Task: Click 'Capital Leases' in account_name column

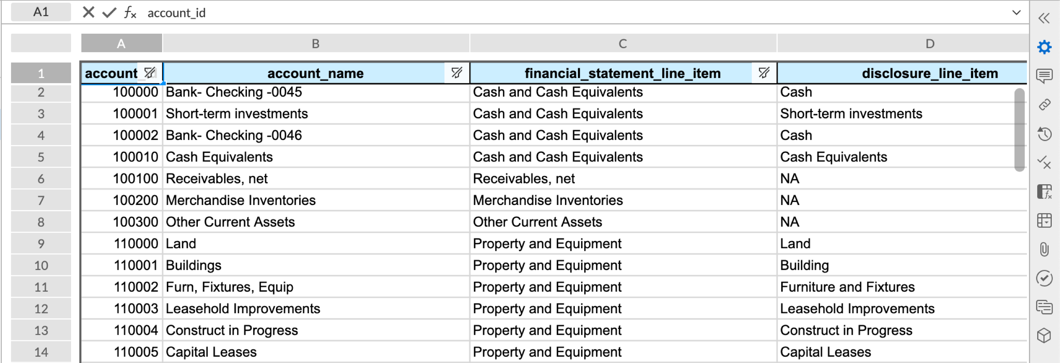Action: [316, 352]
